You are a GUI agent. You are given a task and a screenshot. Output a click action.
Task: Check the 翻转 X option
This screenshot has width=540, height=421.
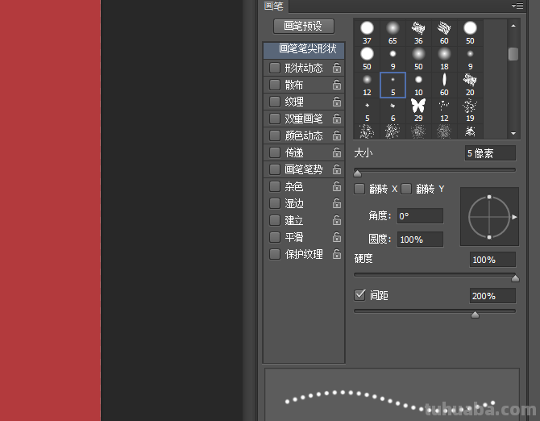pos(360,189)
